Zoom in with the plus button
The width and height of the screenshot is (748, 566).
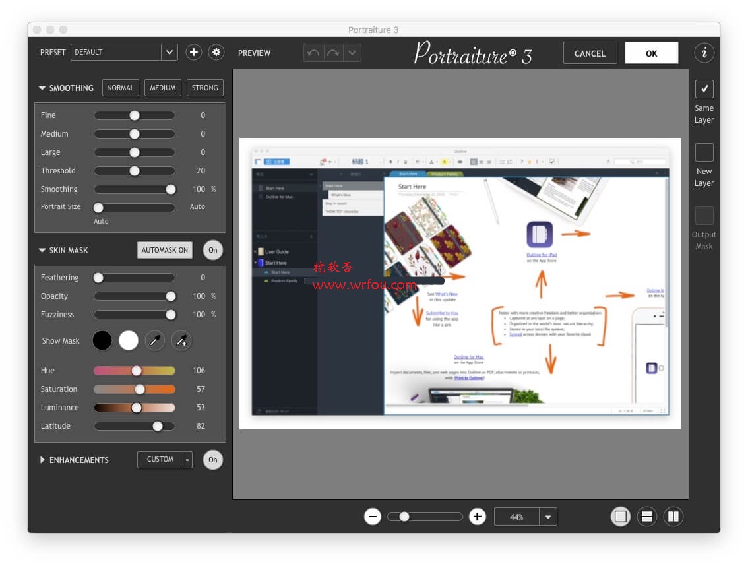[477, 517]
